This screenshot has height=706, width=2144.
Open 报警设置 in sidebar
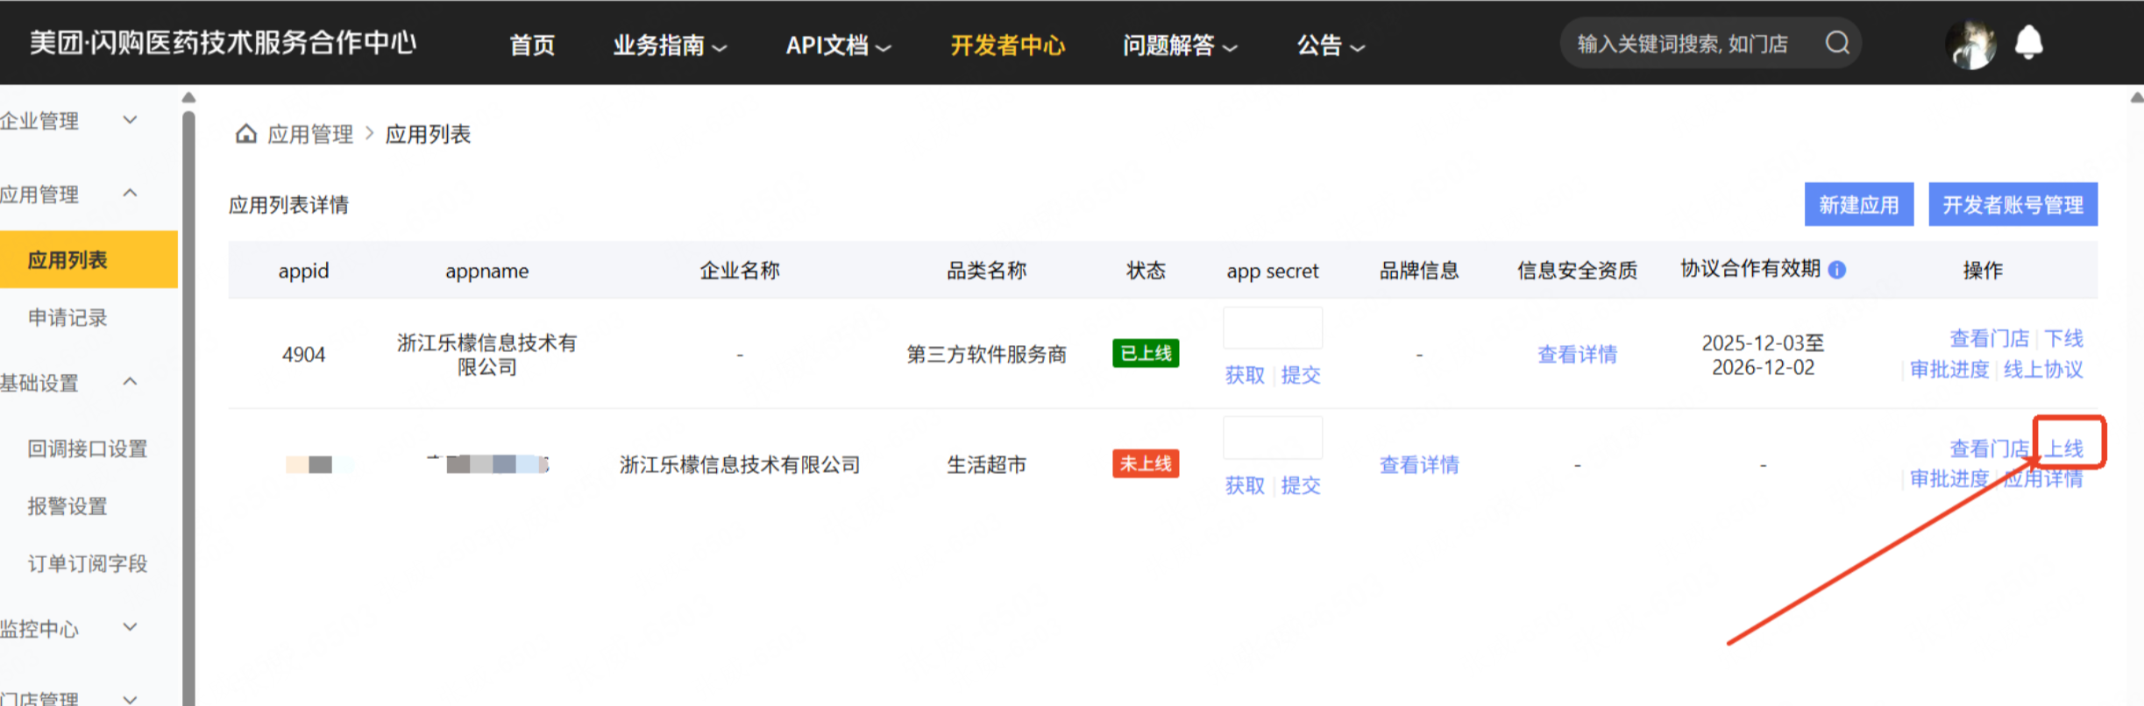click(67, 506)
